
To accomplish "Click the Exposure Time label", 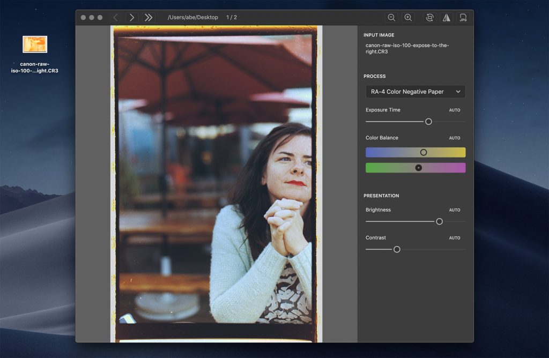I will [383, 110].
